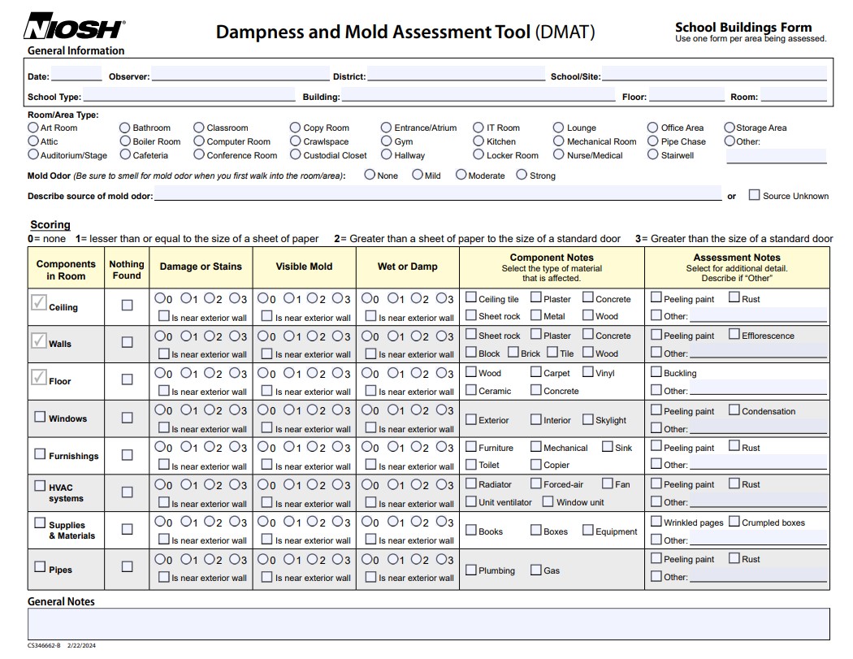This screenshot has width=853, height=659.
Task: Check Wrinkled pages in Supplies row
Action: coord(656,522)
